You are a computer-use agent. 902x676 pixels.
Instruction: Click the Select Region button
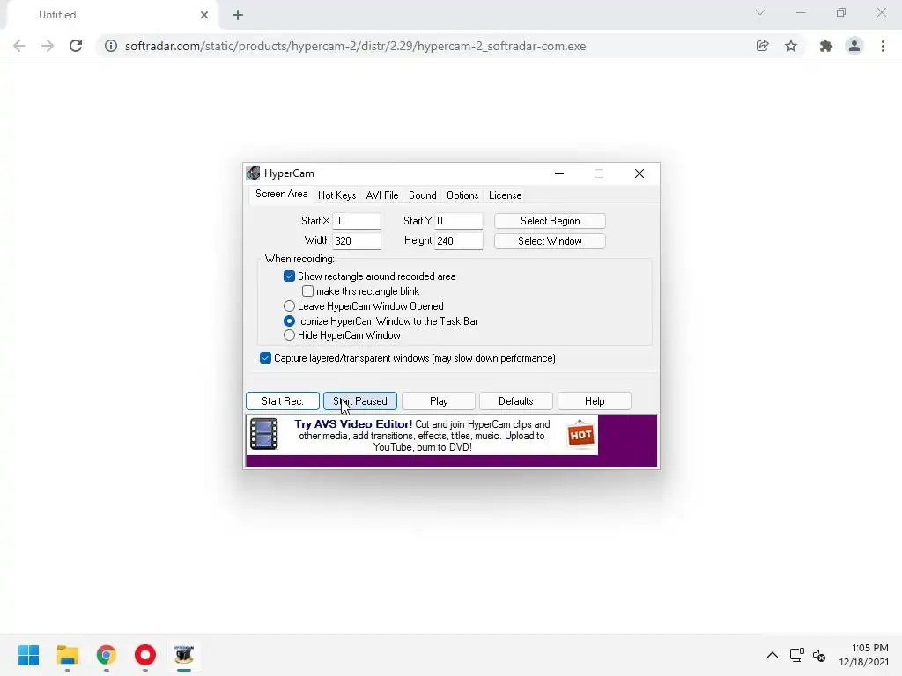(x=550, y=221)
